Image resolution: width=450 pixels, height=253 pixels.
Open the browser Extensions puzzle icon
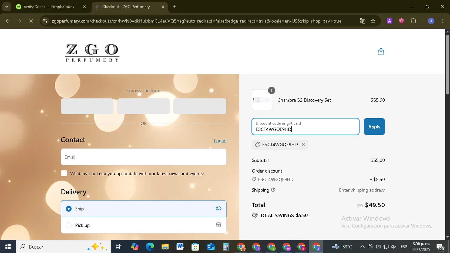(x=413, y=21)
